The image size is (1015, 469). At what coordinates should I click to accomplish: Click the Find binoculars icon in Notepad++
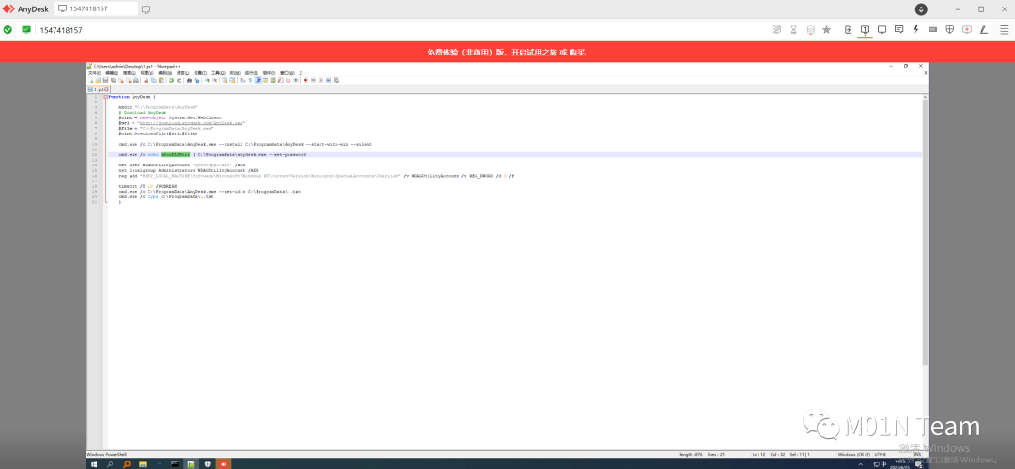click(x=189, y=80)
